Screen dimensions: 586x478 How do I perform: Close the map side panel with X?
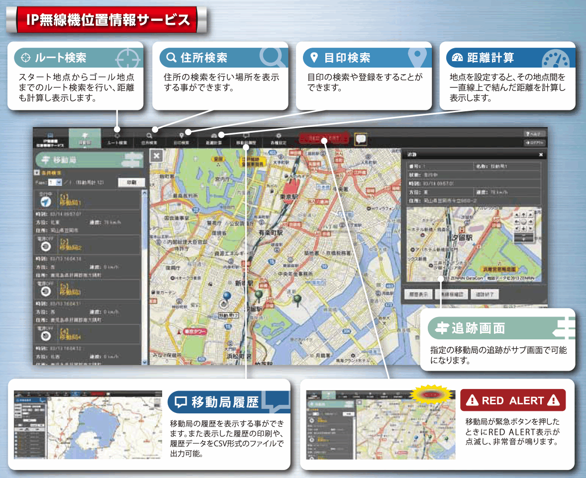pos(157,156)
